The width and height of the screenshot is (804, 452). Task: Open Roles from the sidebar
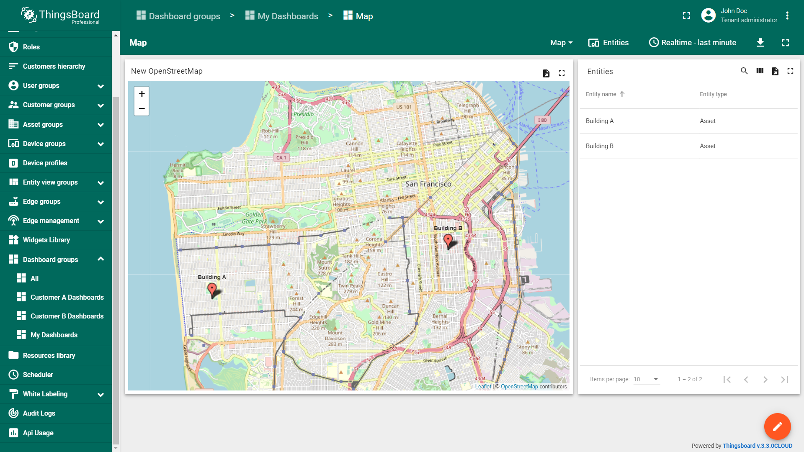(56, 47)
